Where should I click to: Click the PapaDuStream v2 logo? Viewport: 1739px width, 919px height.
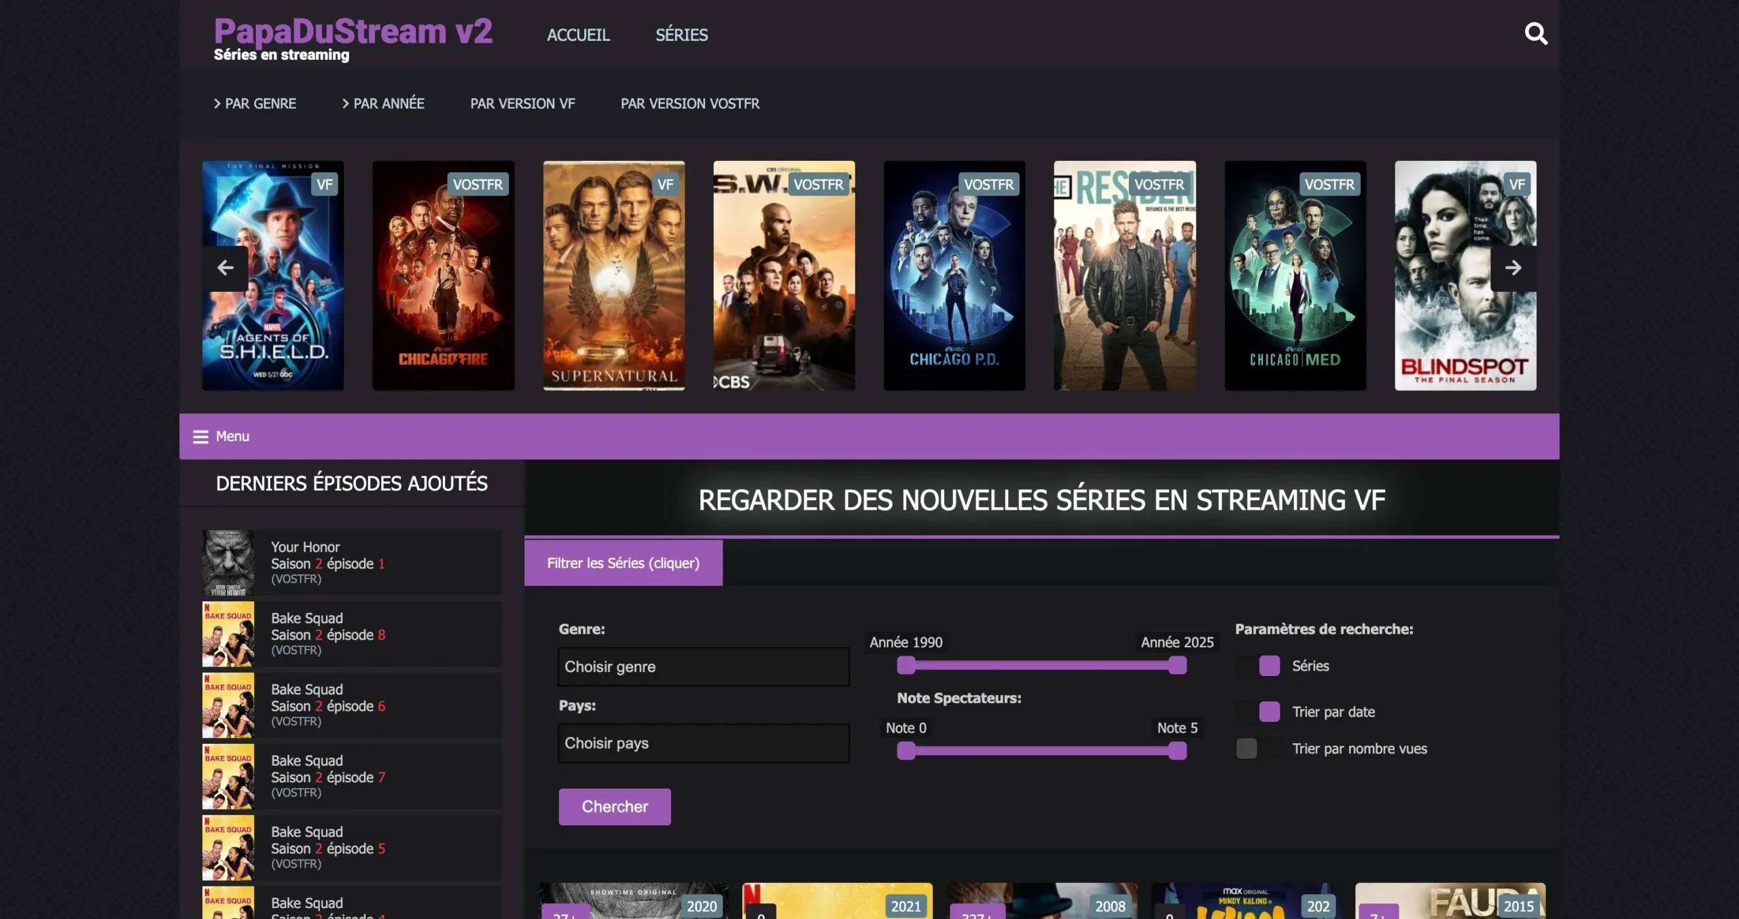[353, 31]
